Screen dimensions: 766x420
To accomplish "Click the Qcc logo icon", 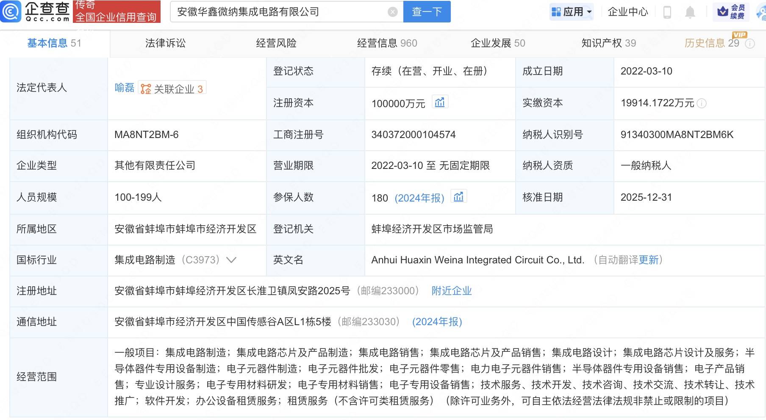I will [x=10, y=11].
